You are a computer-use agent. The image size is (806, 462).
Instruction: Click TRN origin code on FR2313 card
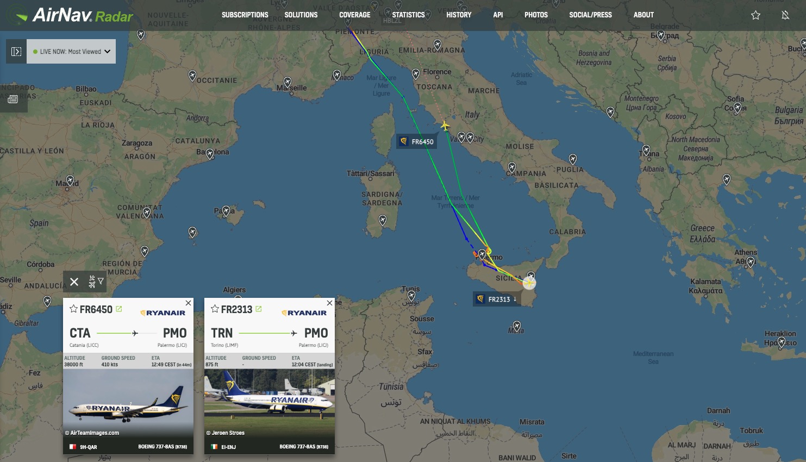(x=222, y=333)
